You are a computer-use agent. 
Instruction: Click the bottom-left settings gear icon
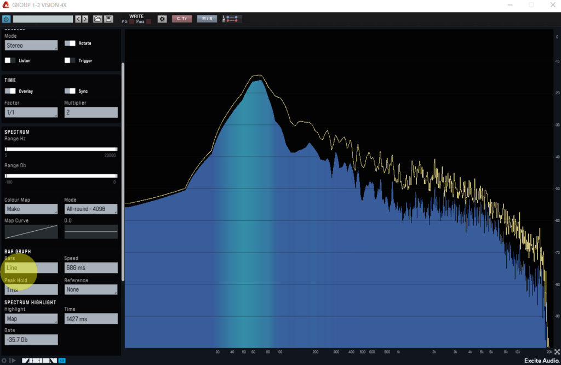4,361
